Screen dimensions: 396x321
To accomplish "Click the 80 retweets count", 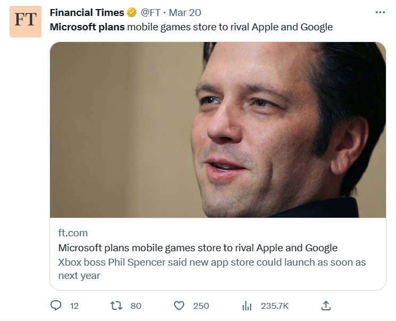I will click(x=136, y=306).
